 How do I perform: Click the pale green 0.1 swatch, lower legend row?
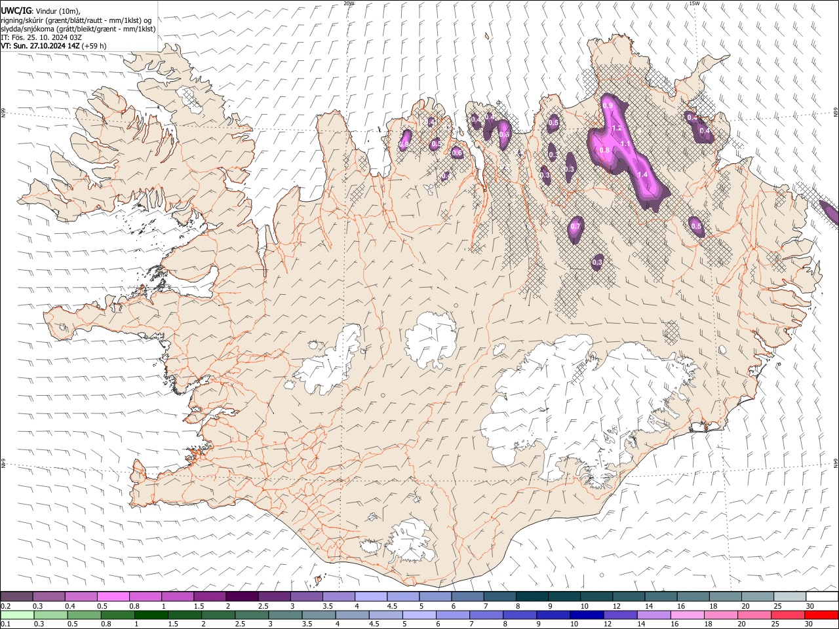[17, 615]
